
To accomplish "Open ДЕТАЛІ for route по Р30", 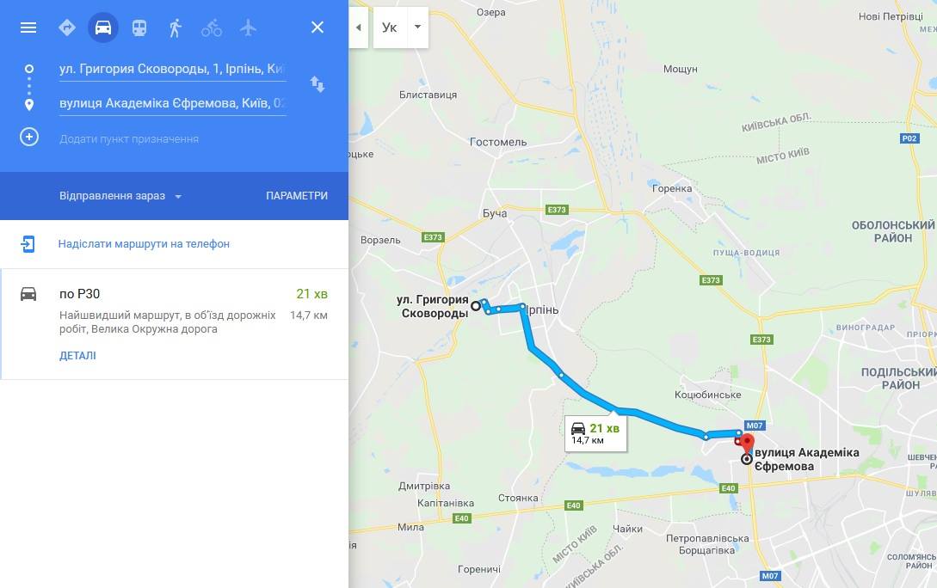I will coord(77,356).
